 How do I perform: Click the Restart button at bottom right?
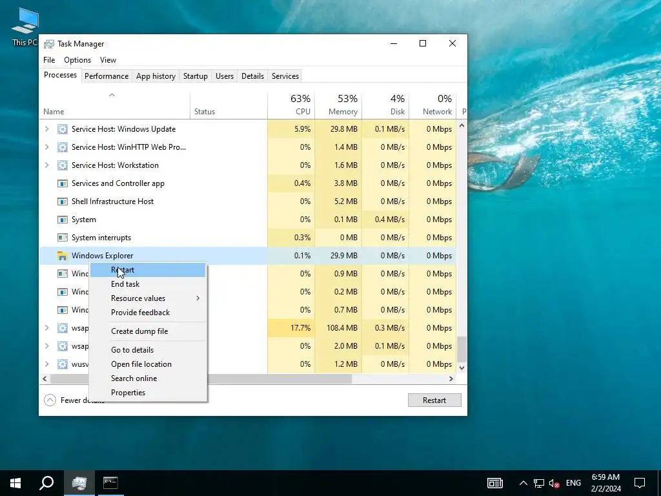(x=434, y=400)
